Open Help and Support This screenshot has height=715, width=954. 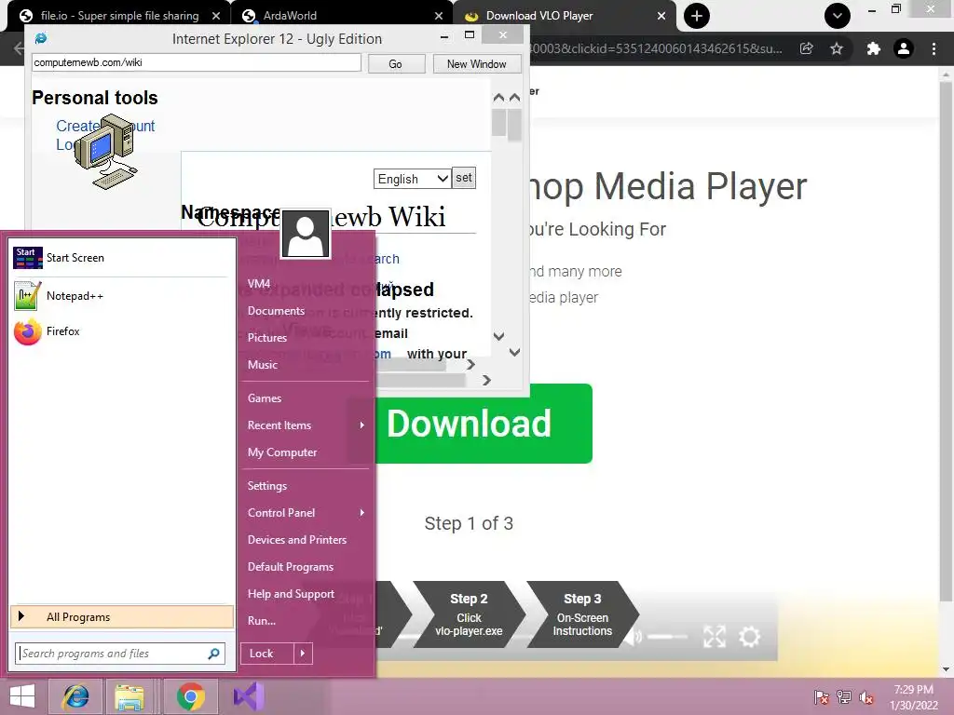click(x=291, y=594)
